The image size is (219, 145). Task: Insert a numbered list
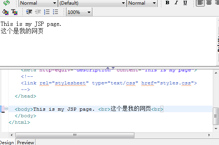47,12
